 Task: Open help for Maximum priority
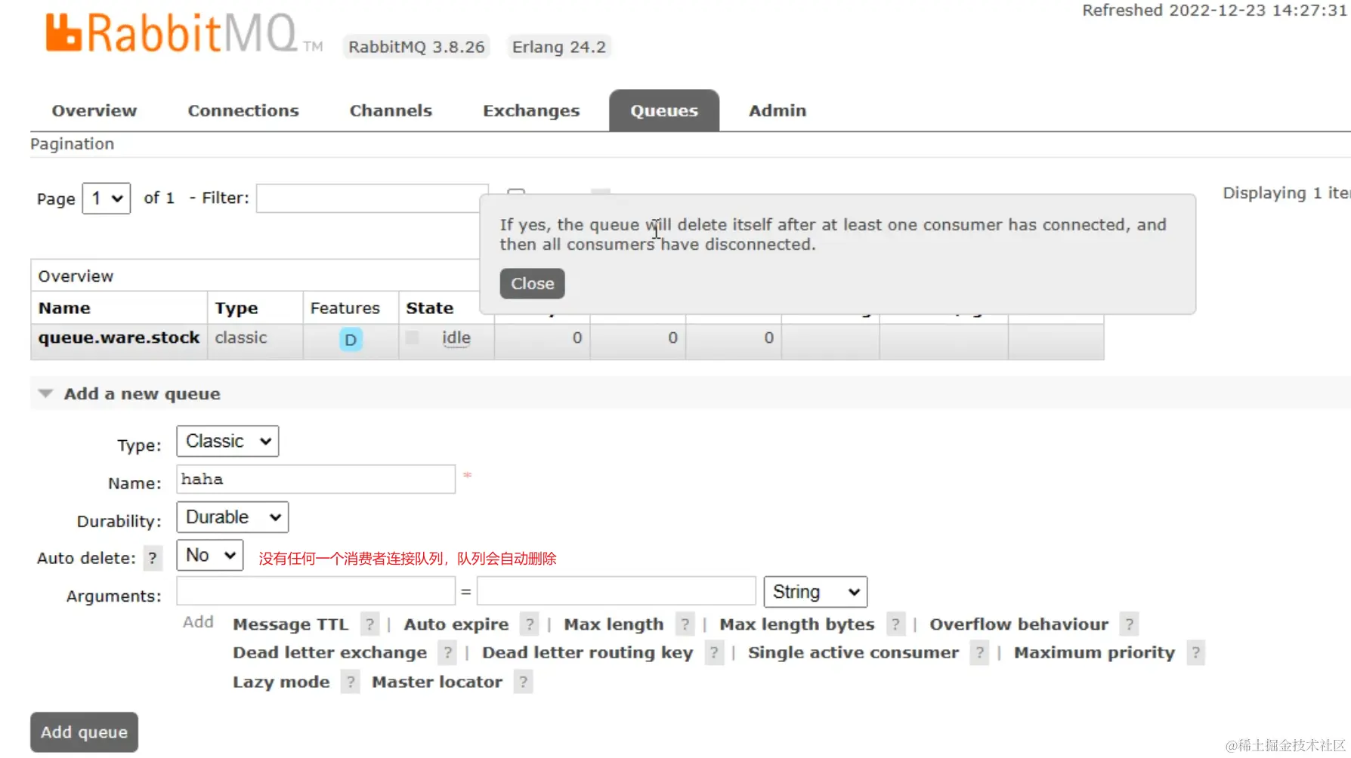click(1196, 652)
